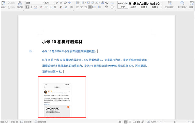Apply subscript with the X₂ icon
195x124 pixels.
pyautogui.click(x=51, y=7)
